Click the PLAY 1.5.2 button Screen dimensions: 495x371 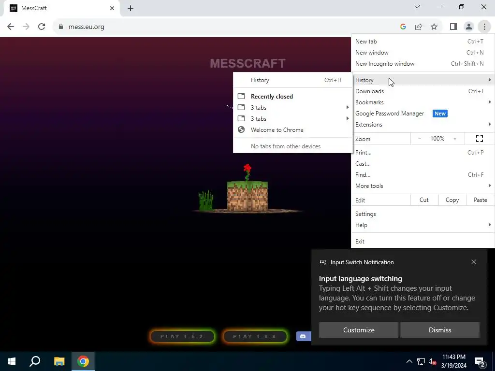tap(183, 336)
